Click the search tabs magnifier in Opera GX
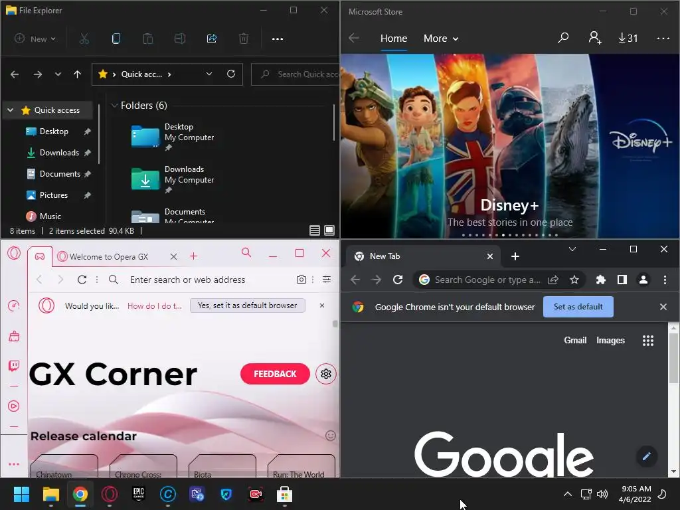The image size is (680, 510). (x=246, y=252)
